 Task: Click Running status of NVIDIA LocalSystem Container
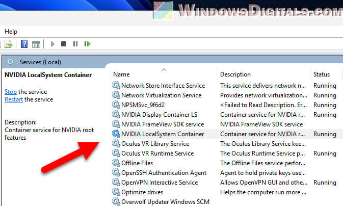click(325, 134)
